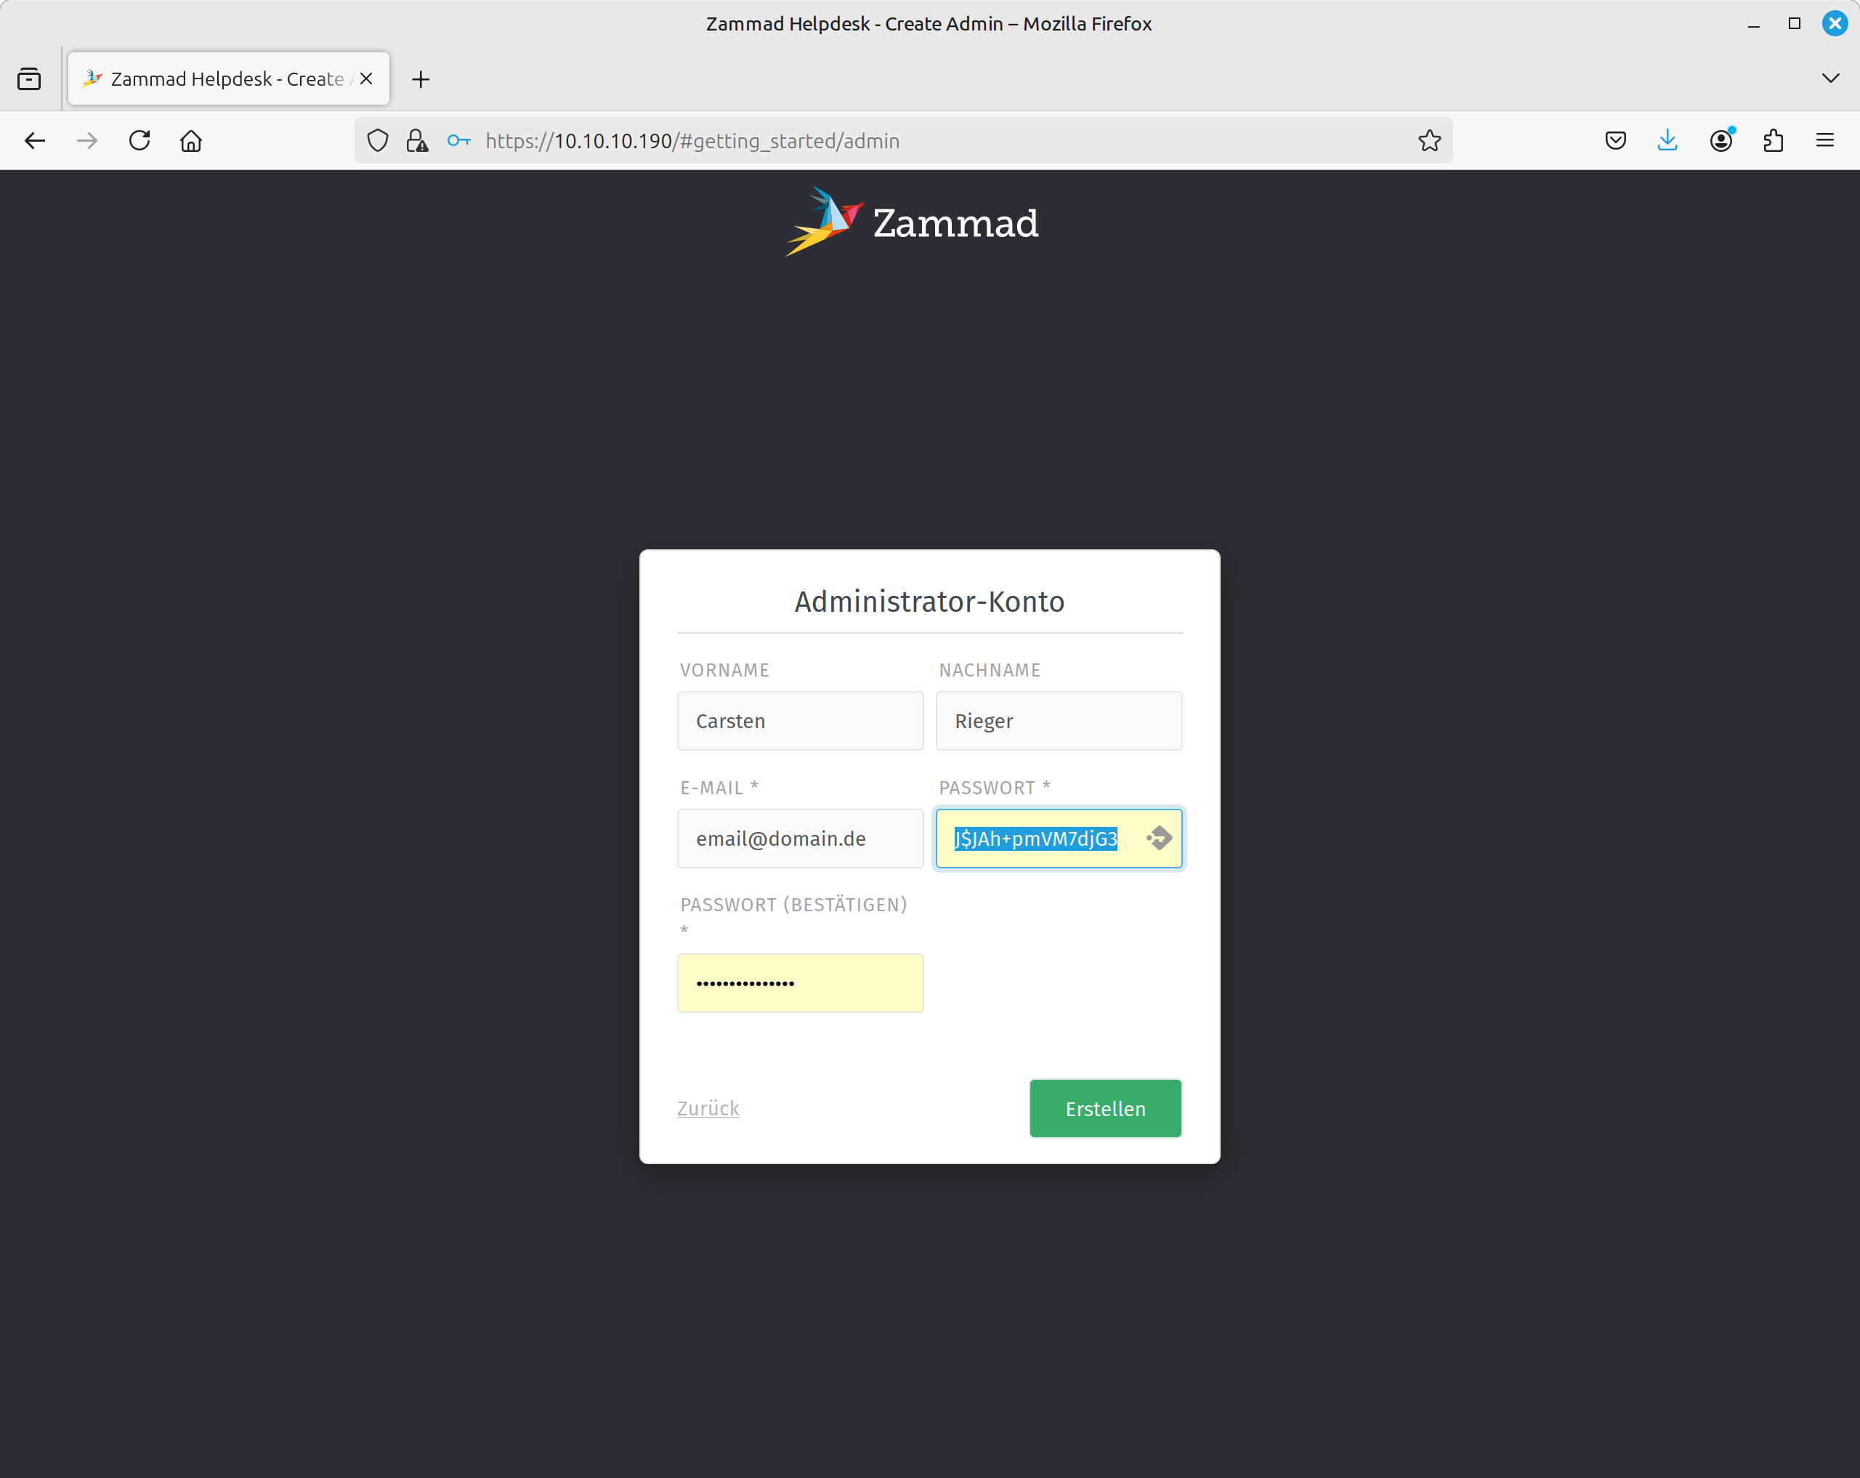Follow the Zurück link
This screenshot has width=1860, height=1478.
(708, 1108)
